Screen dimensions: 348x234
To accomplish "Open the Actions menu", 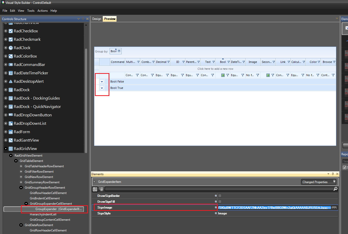I will point(43,11).
